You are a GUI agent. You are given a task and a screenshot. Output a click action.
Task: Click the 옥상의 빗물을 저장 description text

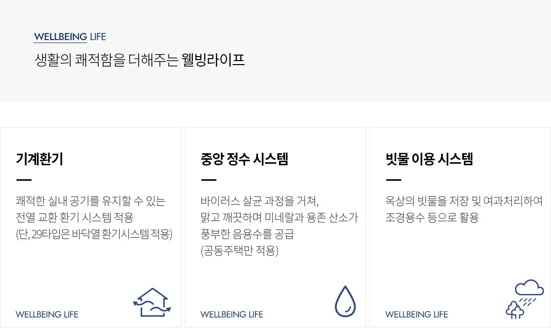464,201
